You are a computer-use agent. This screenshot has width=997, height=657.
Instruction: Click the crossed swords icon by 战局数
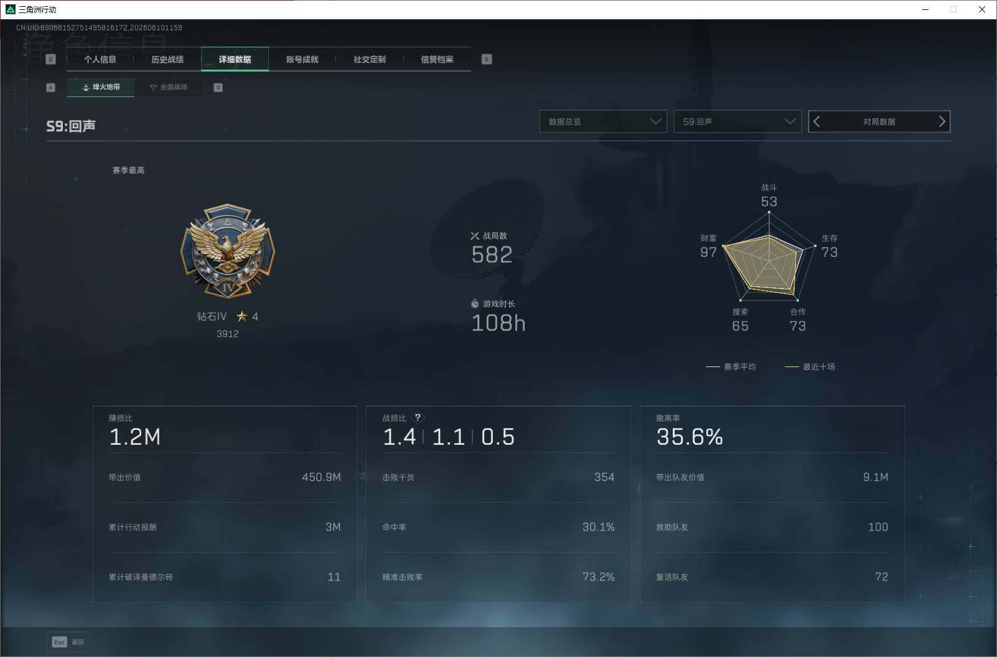click(x=475, y=236)
